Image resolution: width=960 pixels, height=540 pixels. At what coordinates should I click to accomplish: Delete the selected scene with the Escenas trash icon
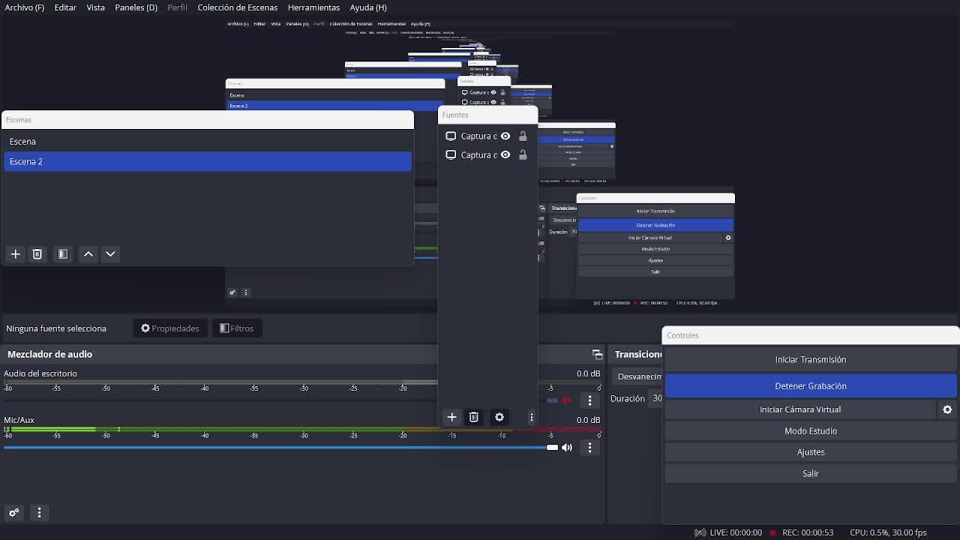37,254
